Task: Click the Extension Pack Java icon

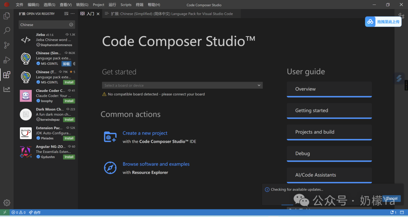Action: 26,133
